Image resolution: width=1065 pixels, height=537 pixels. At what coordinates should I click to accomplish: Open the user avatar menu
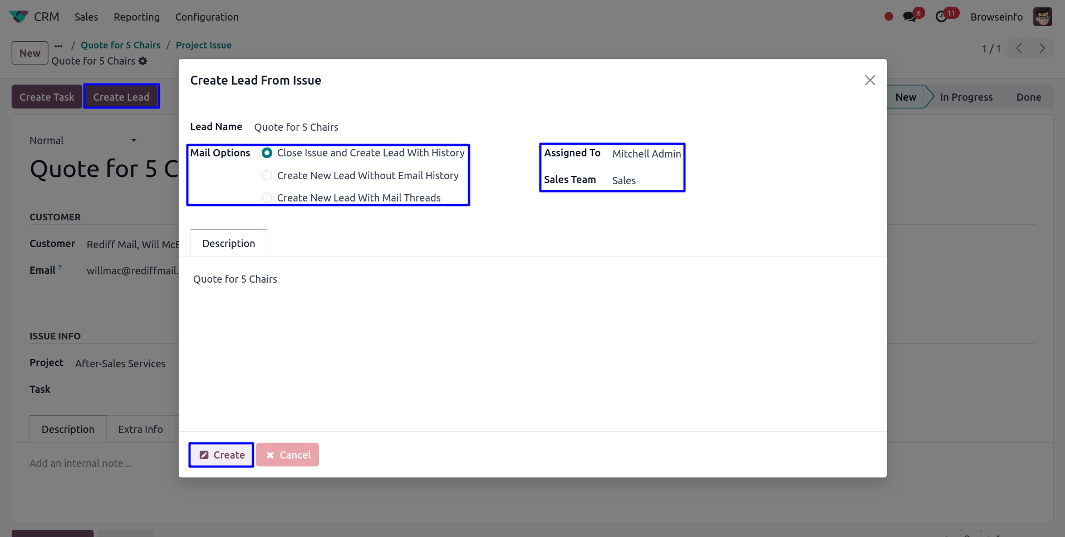(1043, 17)
